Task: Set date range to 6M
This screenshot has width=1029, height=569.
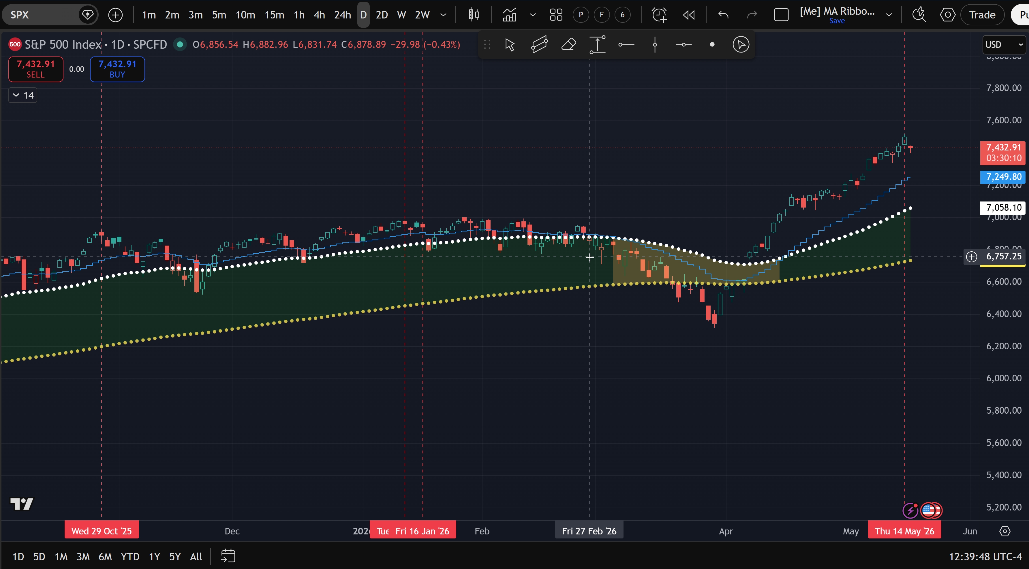Action: coord(105,557)
